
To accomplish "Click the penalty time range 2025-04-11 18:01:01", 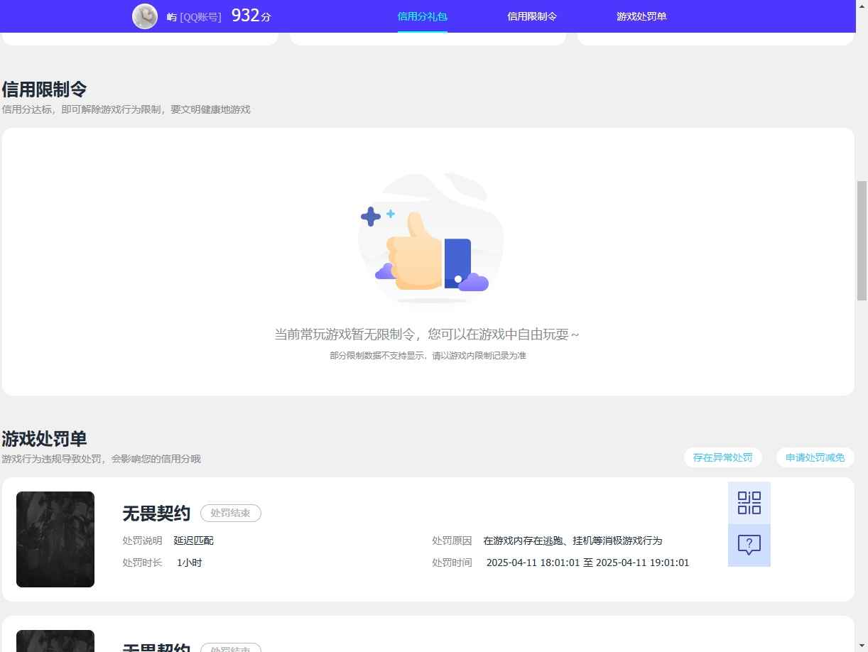I will [588, 563].
